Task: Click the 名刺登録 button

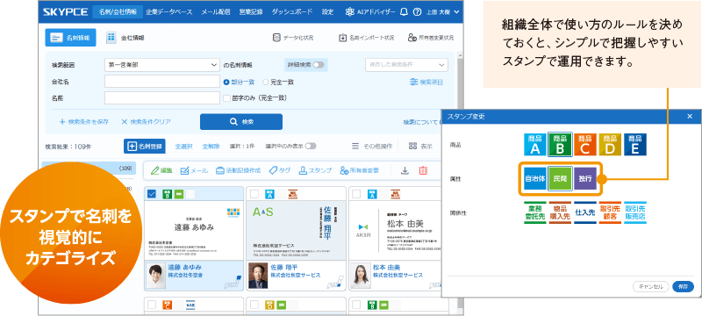Action: 145,146
